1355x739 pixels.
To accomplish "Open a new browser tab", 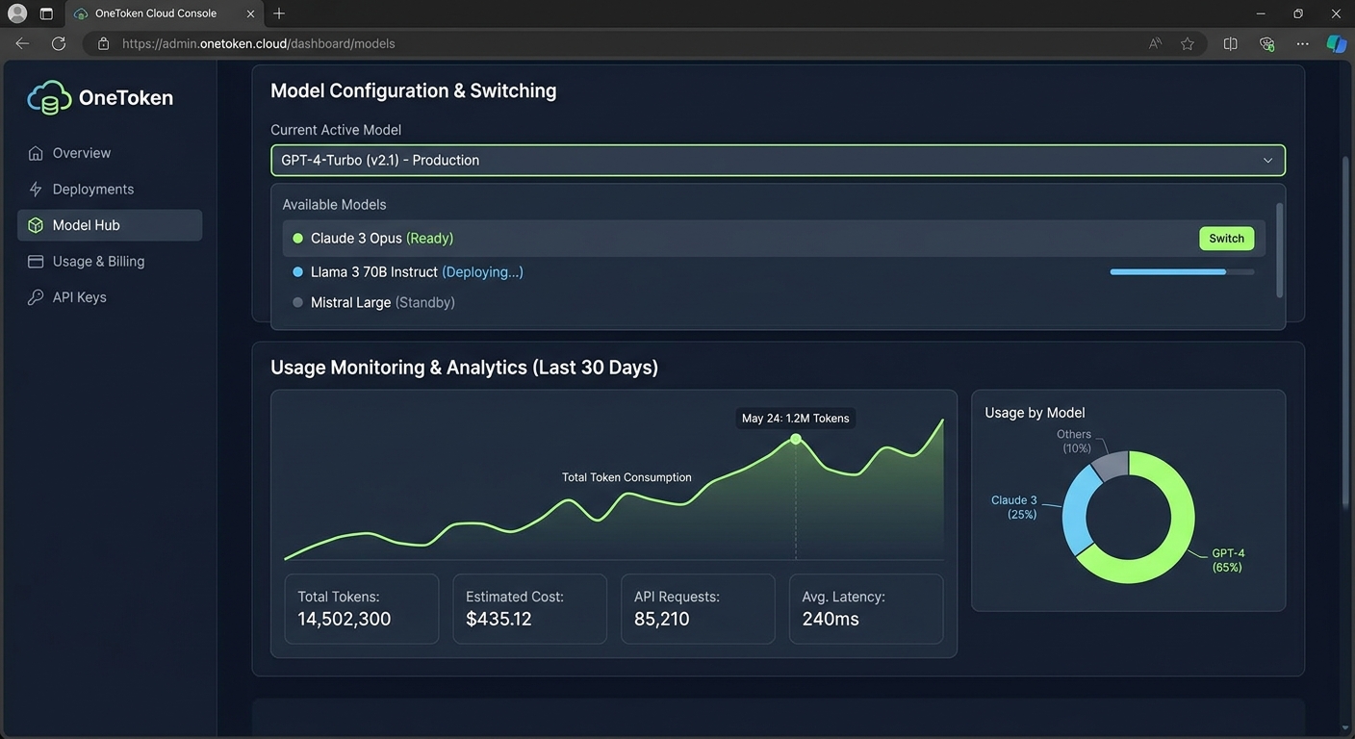I will pyautogui.click(x=279, y=13).
